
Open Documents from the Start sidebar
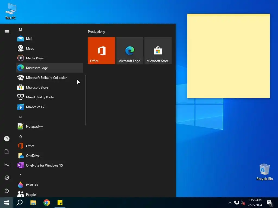[x=7, y=152]
